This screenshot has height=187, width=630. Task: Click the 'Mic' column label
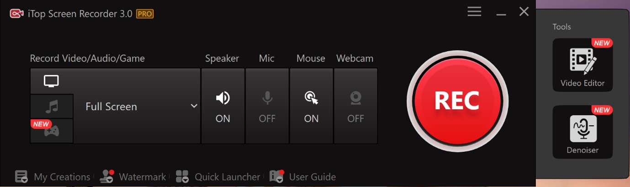[x=266, y=59]
